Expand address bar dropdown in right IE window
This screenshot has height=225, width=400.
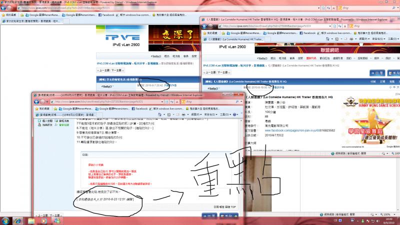(330, 26)
